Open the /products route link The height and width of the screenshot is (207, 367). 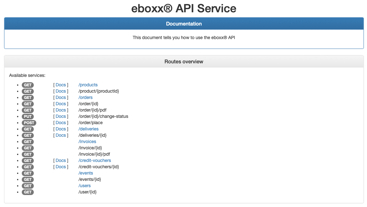coord(88,85)
